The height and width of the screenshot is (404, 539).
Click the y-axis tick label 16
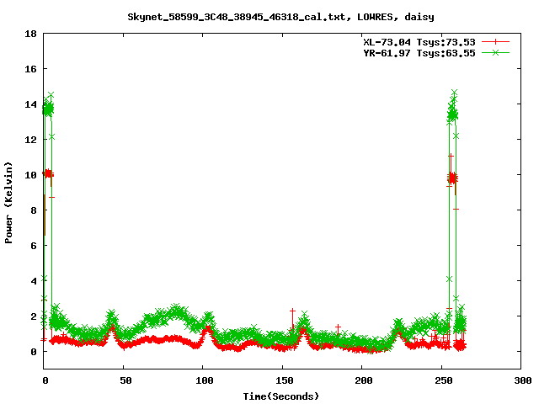pyautogui.click(x=30, y=69)
